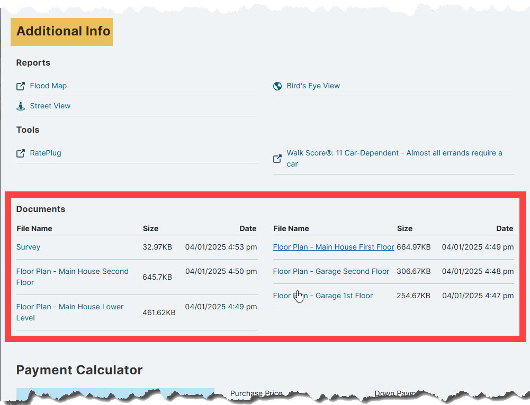Open Floor Plan - Garage 1st Floor
The width and height of the screenshot is (530, 405).
pos(323,296)
